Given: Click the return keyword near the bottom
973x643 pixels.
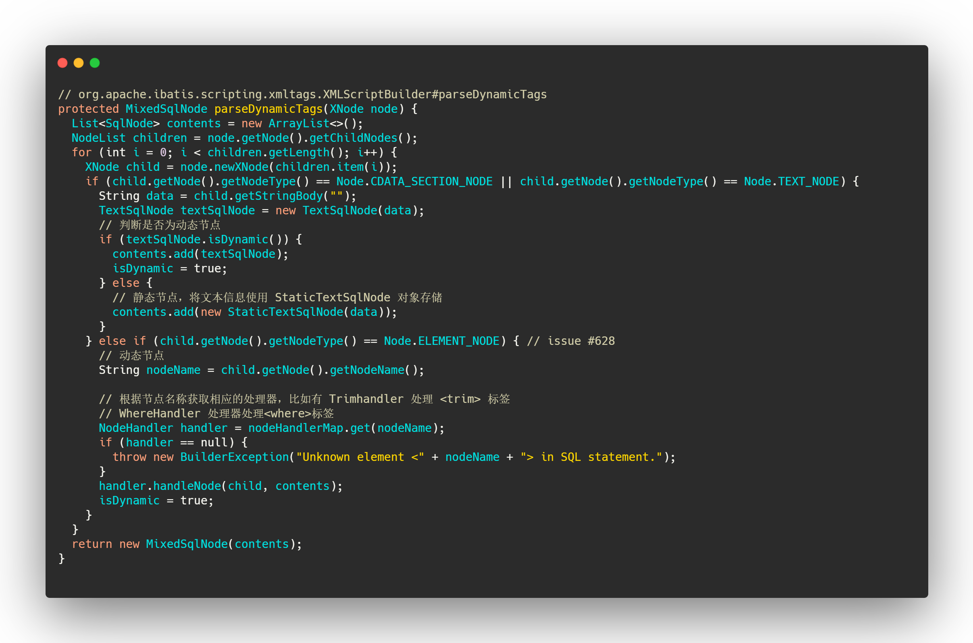Looking at the screenshot, I should click(x=91, y=544).
